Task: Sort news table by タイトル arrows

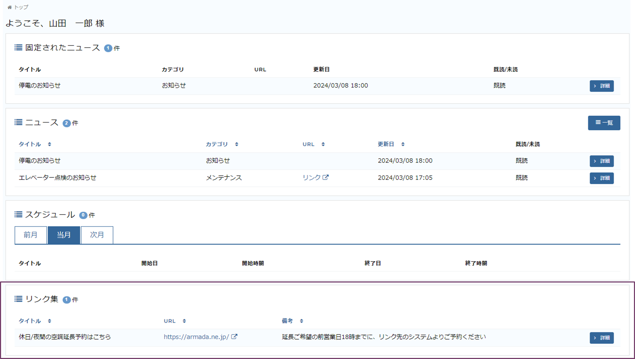Action: click(49, 144)
